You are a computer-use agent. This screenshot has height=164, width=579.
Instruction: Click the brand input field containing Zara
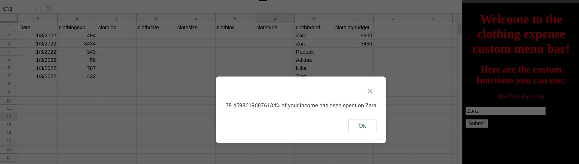click(505, 111)
